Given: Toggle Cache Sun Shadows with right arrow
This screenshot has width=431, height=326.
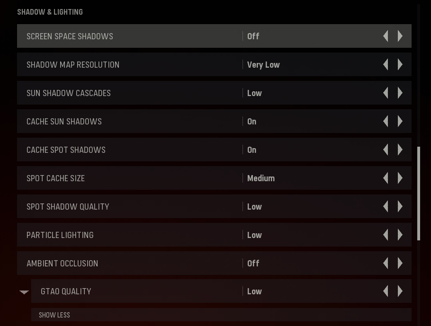Looking at the screenshot, I should (x=400, y=121).
